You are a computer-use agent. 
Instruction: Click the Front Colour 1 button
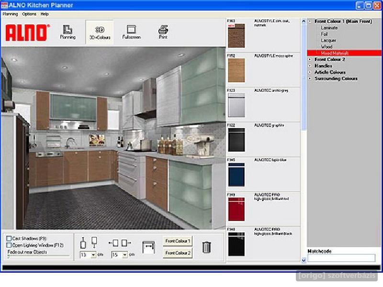(x=178, y=241)
